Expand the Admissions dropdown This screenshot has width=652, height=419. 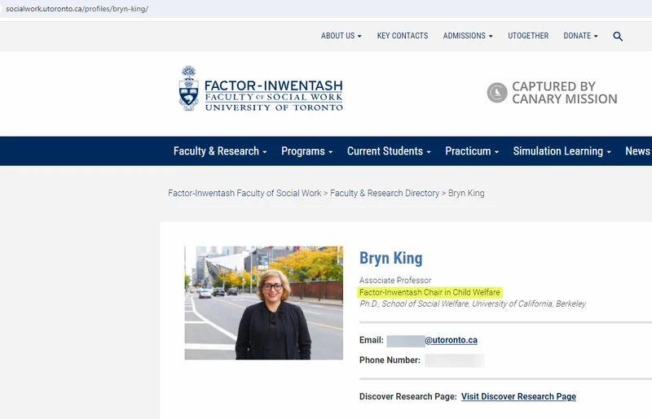(x=467, y=36)
